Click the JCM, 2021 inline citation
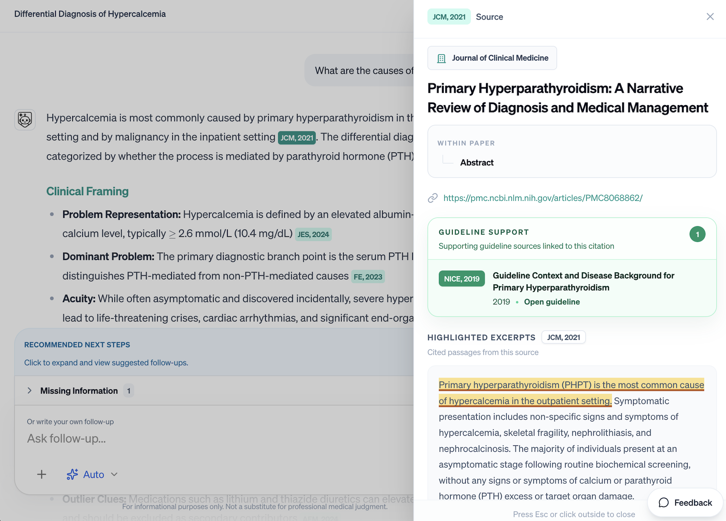Image resolution: width=726 pixels, height=521 pixels. pos(297,138)
